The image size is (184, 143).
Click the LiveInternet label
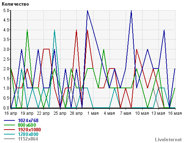(168, 139)
